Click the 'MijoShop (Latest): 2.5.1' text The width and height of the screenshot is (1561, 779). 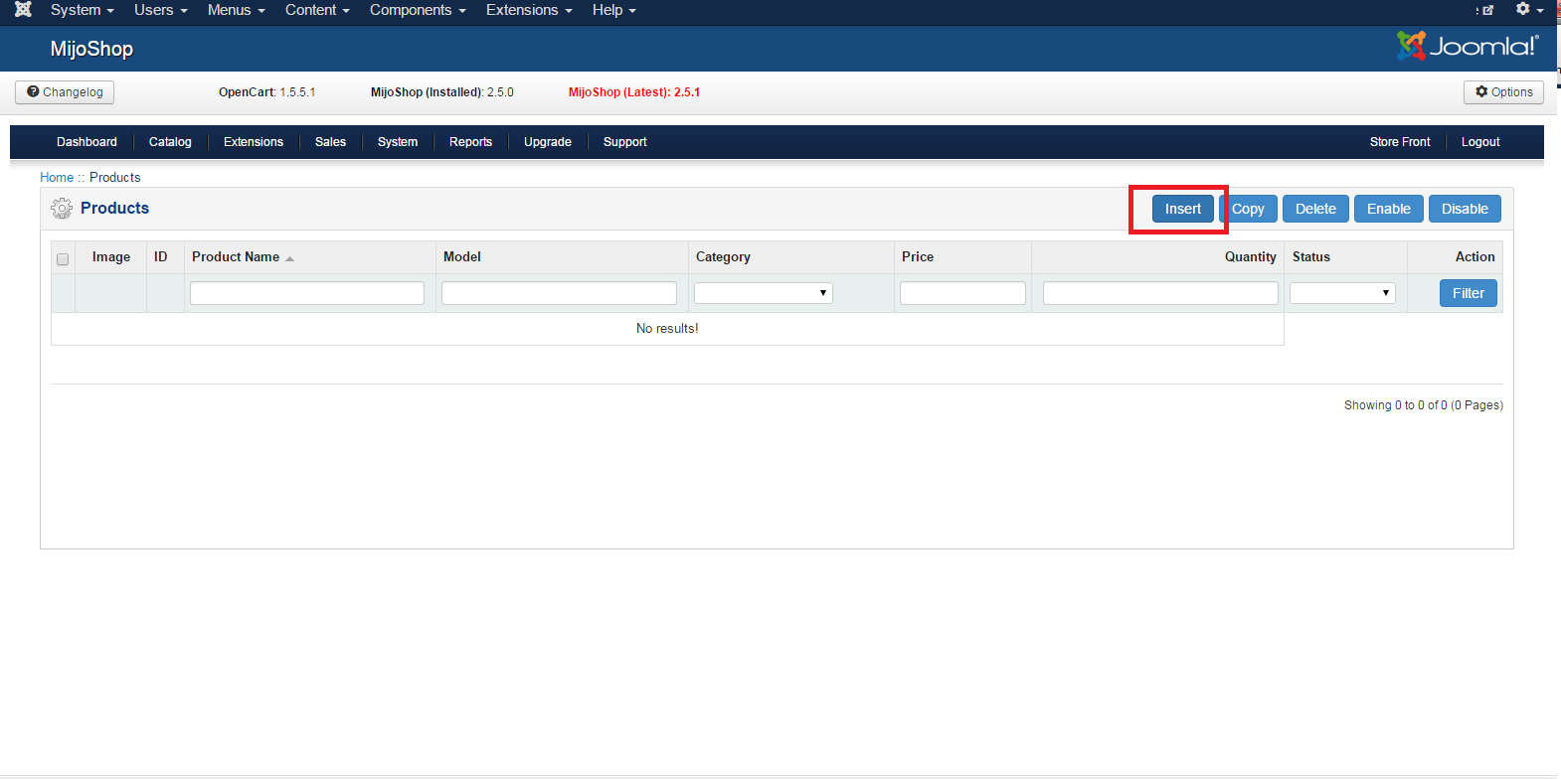click(x=634, y=92)
